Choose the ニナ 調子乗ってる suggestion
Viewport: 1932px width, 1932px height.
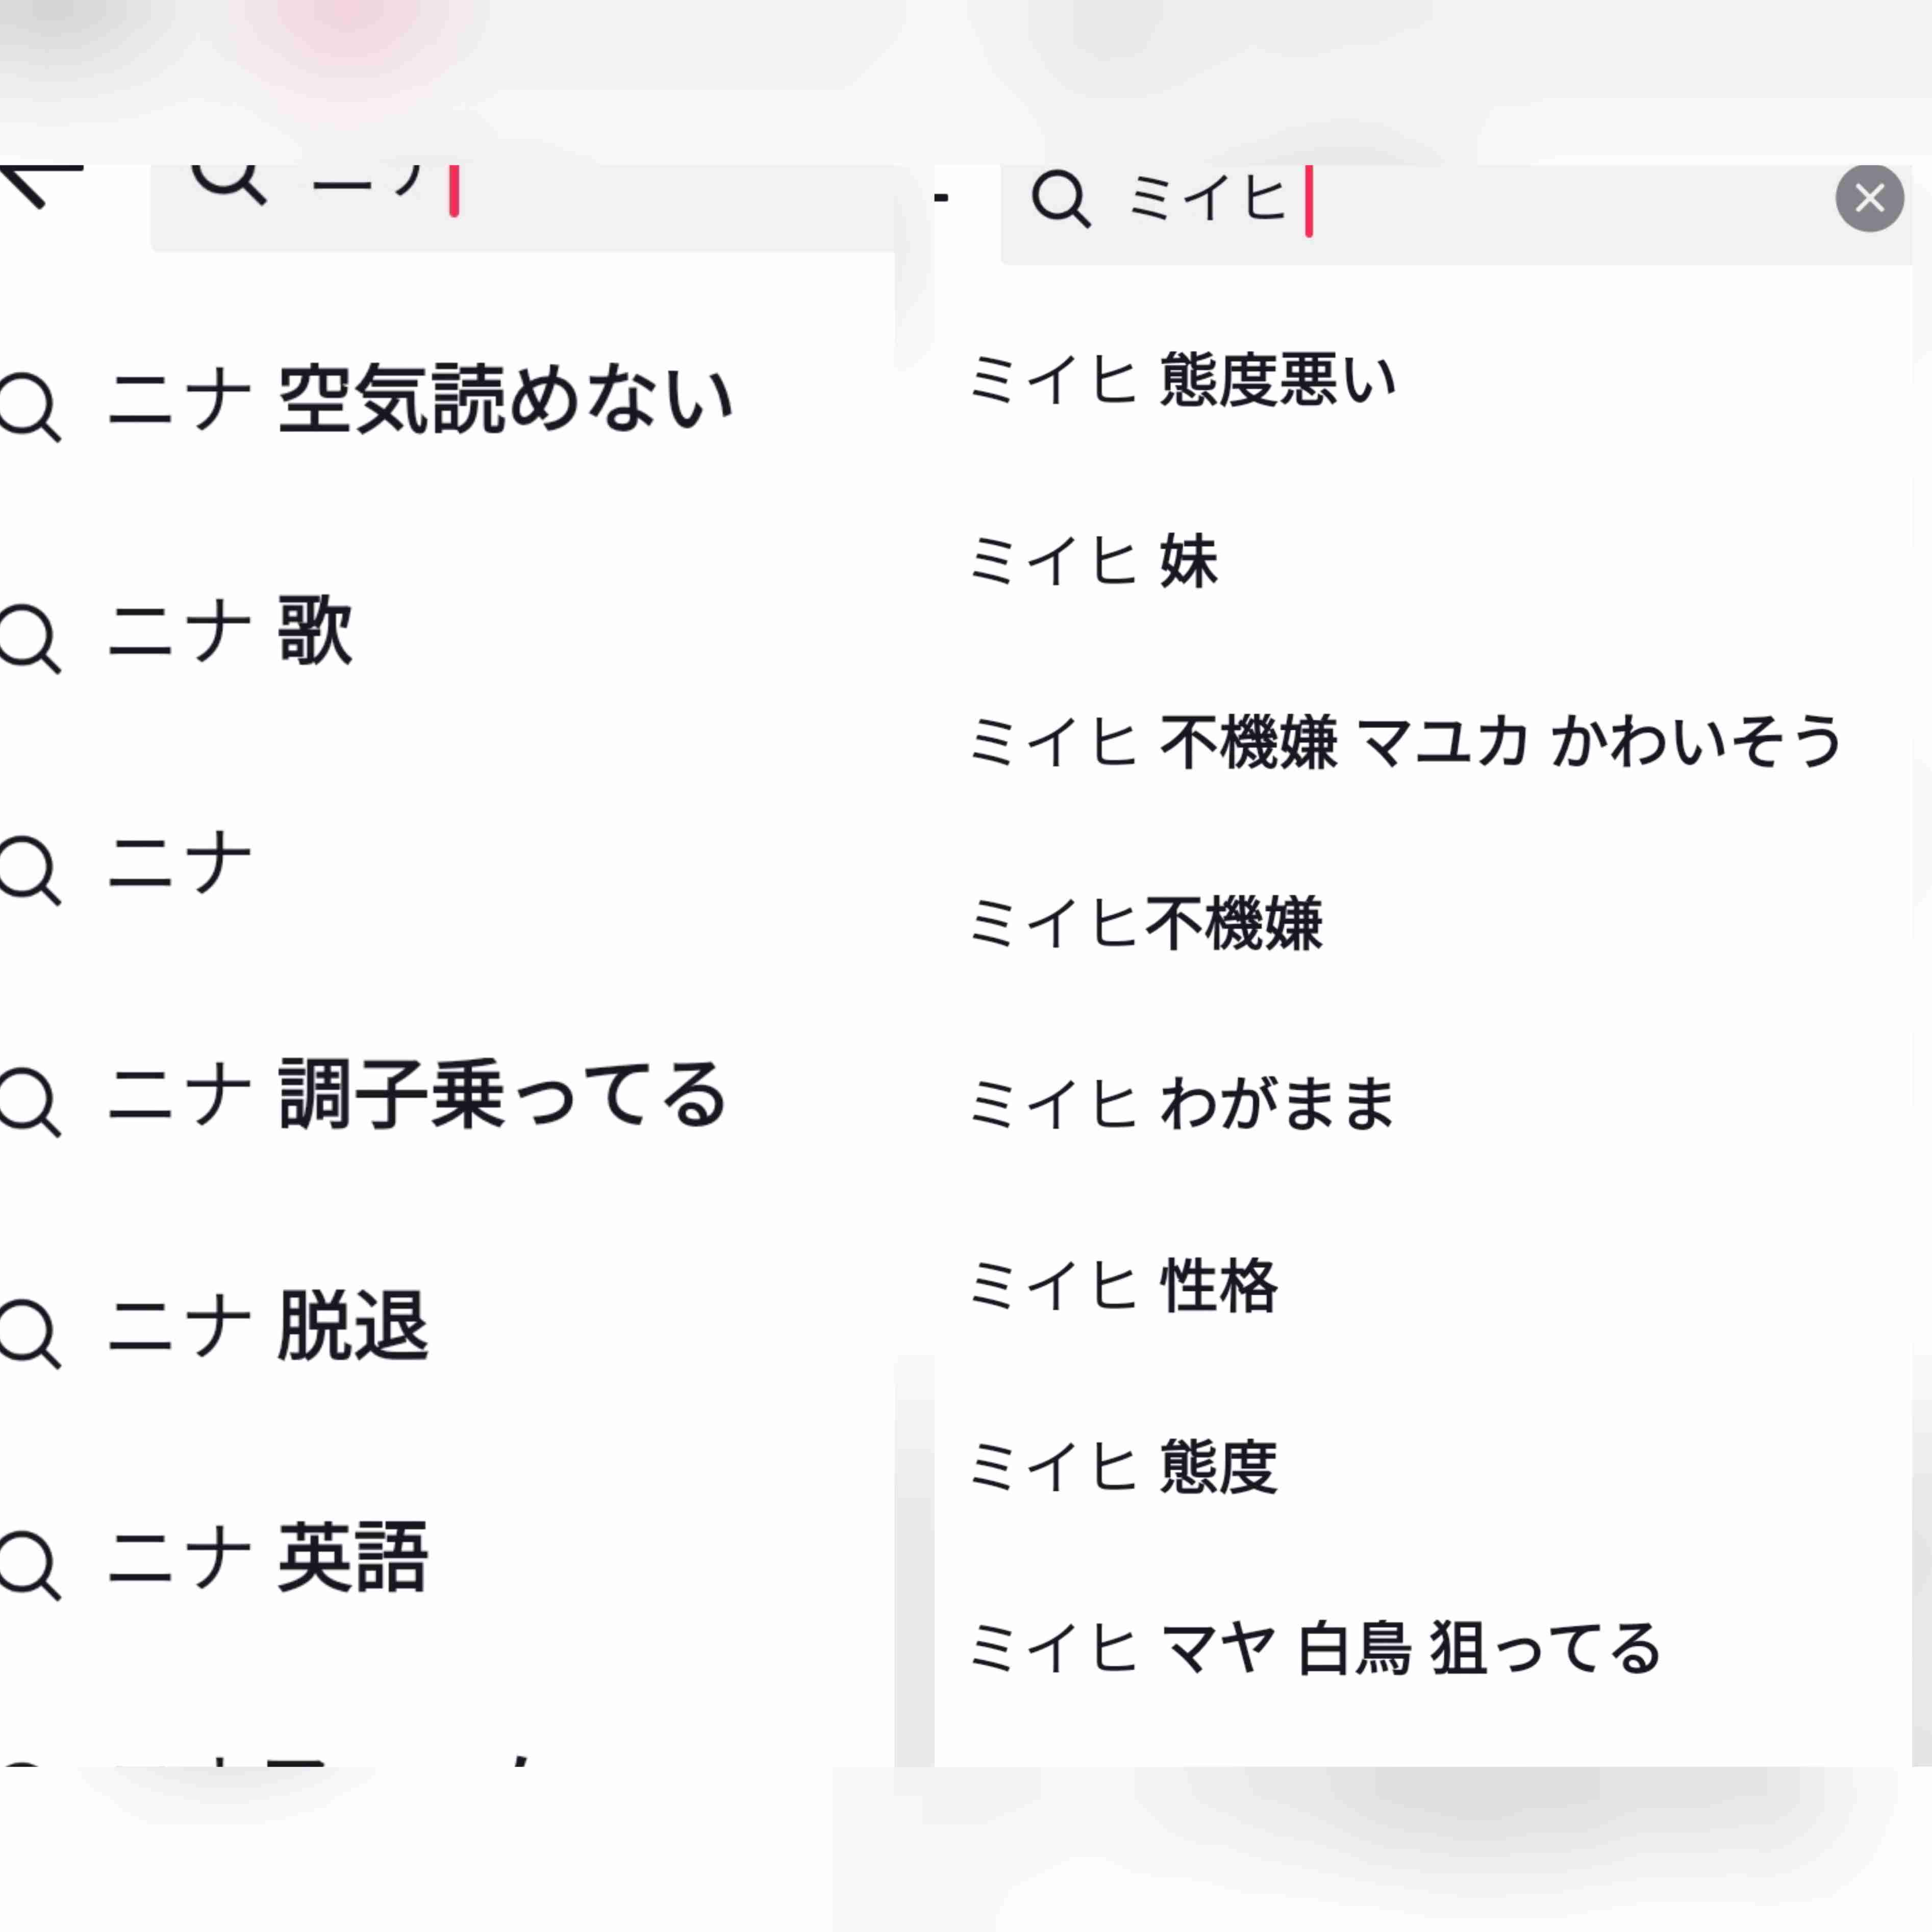coord(416,1094)
